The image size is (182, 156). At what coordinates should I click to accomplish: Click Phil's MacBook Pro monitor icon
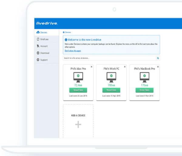coord(144,77)
